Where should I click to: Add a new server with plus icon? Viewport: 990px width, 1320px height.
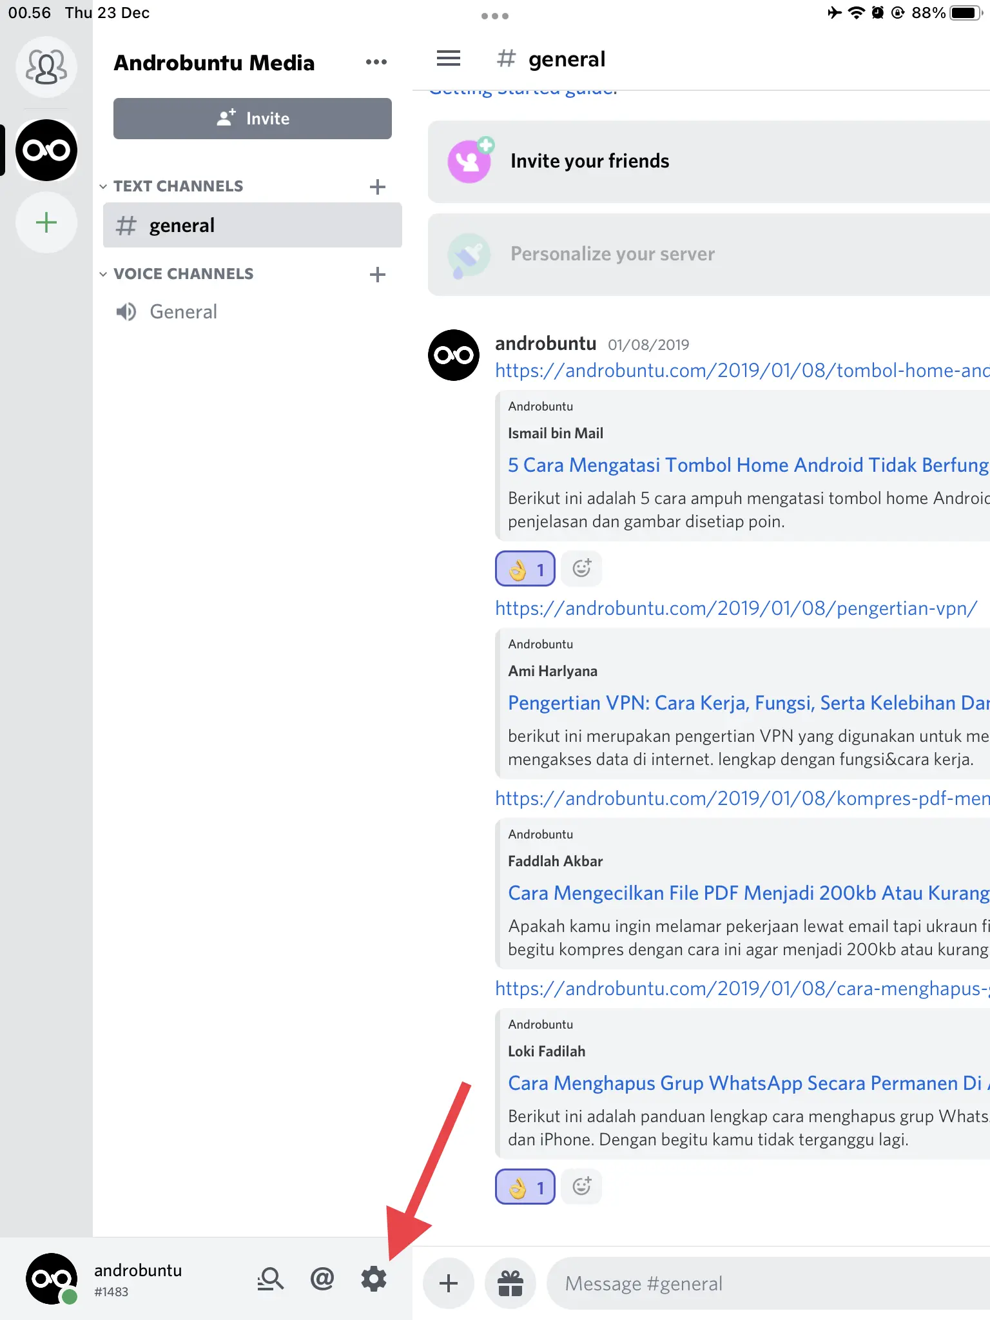pyautogui.click(x=46, y=222)
